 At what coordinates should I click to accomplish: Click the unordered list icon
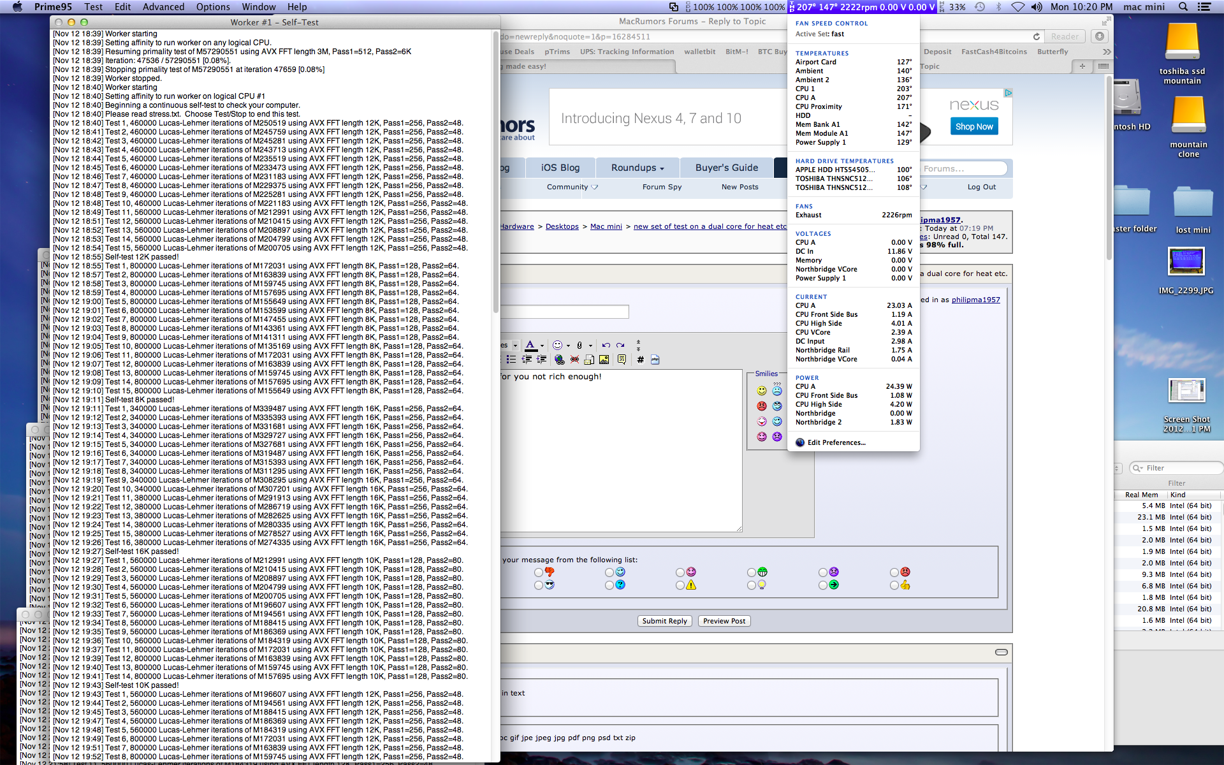[511, 360]
